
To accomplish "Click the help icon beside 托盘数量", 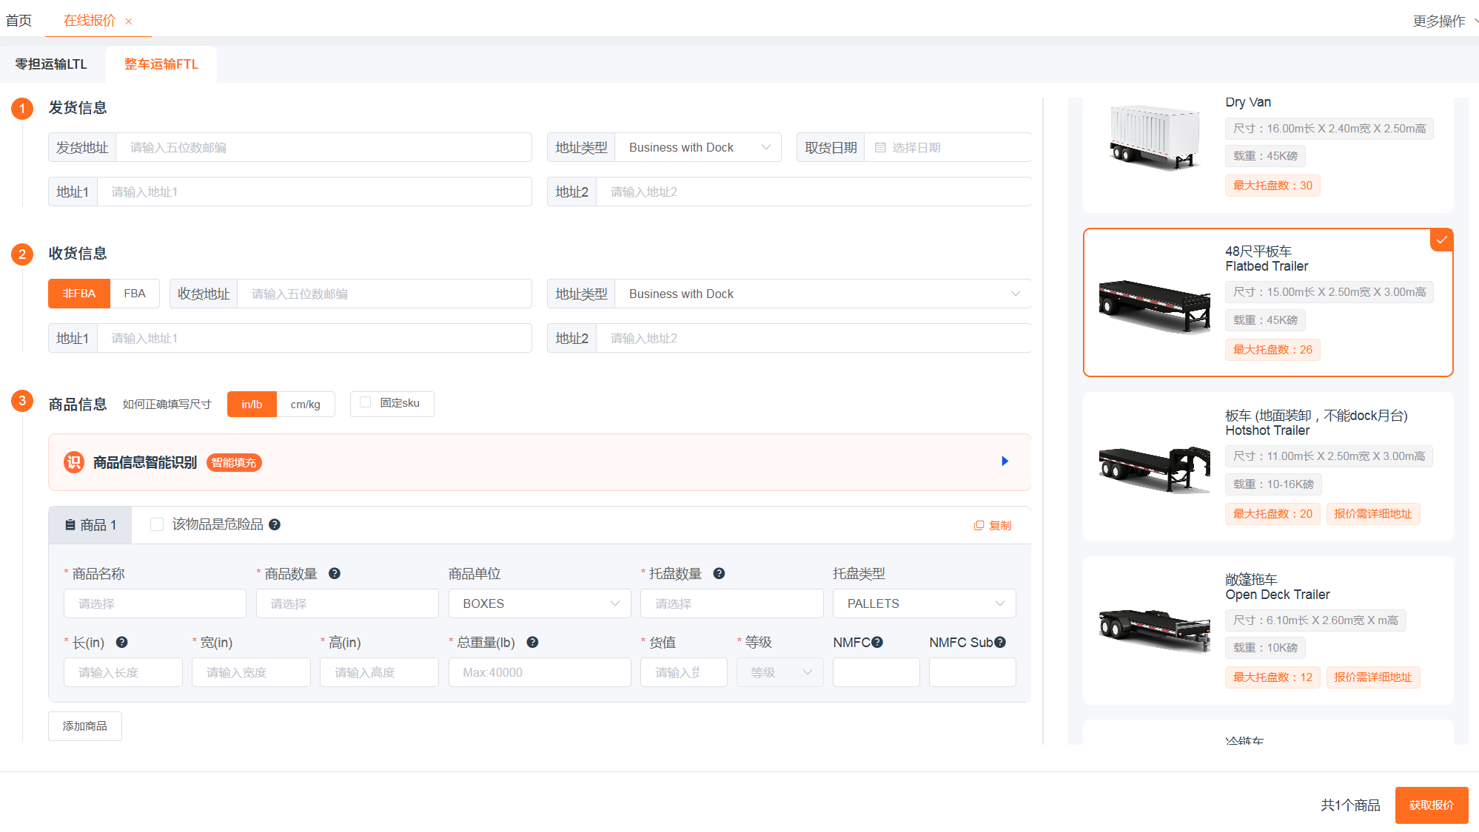I will point(719,573).
